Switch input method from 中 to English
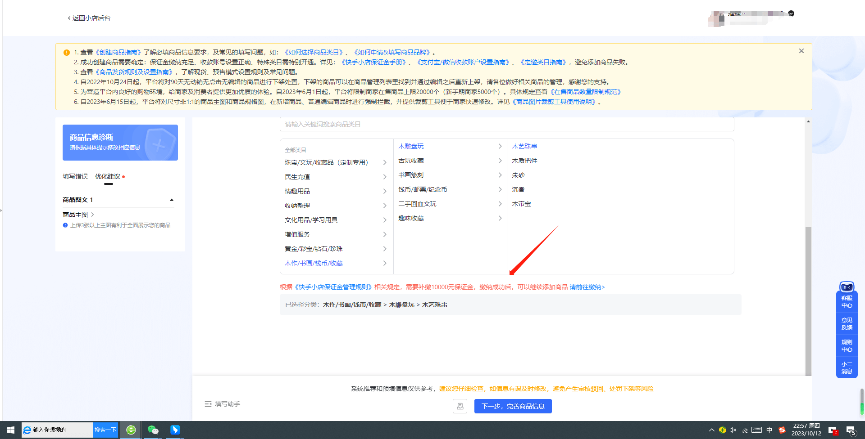 pyautogui.click(x=769, y=430)
